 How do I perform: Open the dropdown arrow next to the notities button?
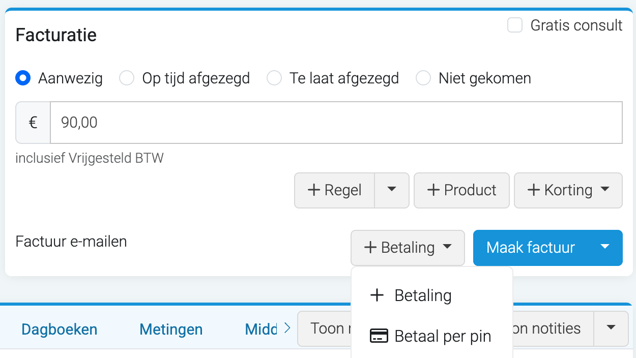click(x=612, y=328)
